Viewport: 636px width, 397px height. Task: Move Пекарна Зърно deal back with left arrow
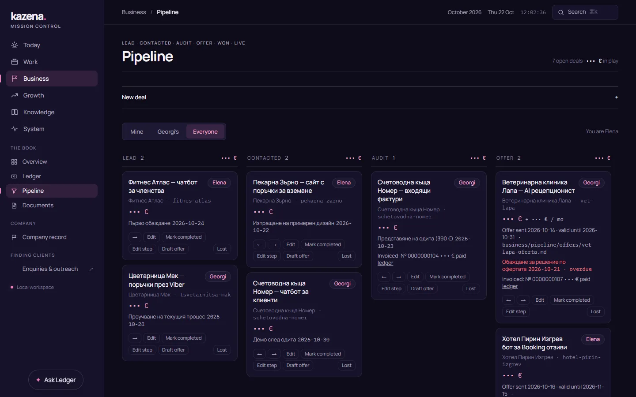[x=259, y=245]
